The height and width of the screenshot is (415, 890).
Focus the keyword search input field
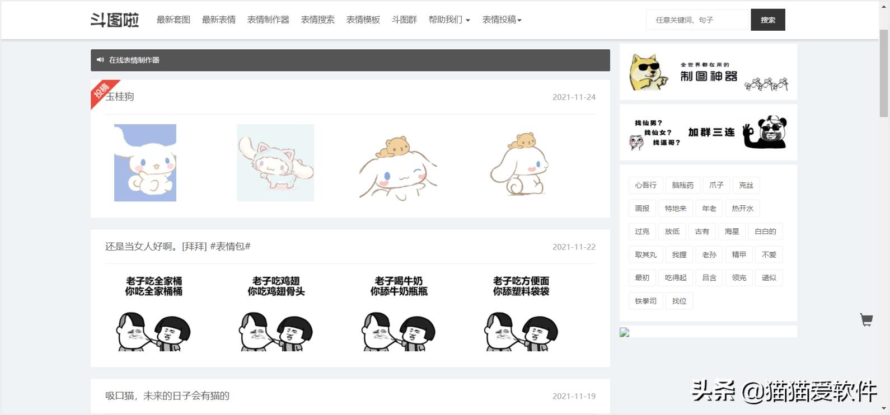coord(698,20)
